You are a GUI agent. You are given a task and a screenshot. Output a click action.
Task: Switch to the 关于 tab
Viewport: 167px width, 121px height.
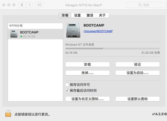tap(102, 15)
